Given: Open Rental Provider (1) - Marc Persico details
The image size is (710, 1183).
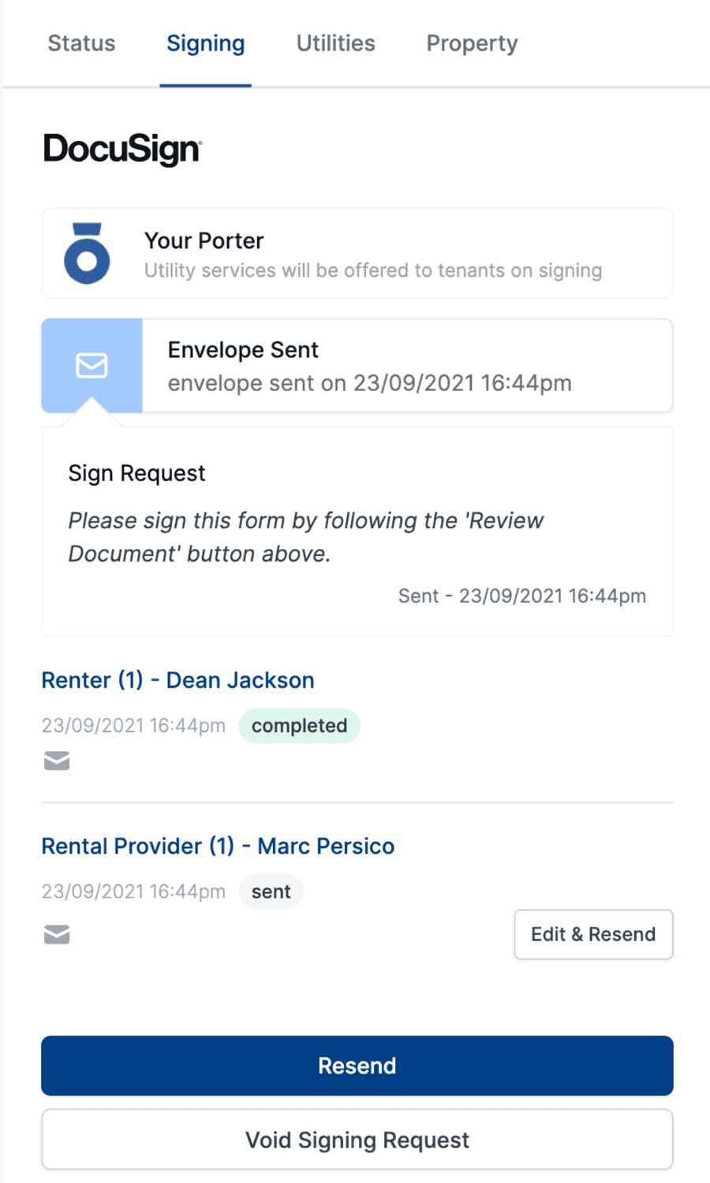Looking at the screenshot, I should [218, 845].
